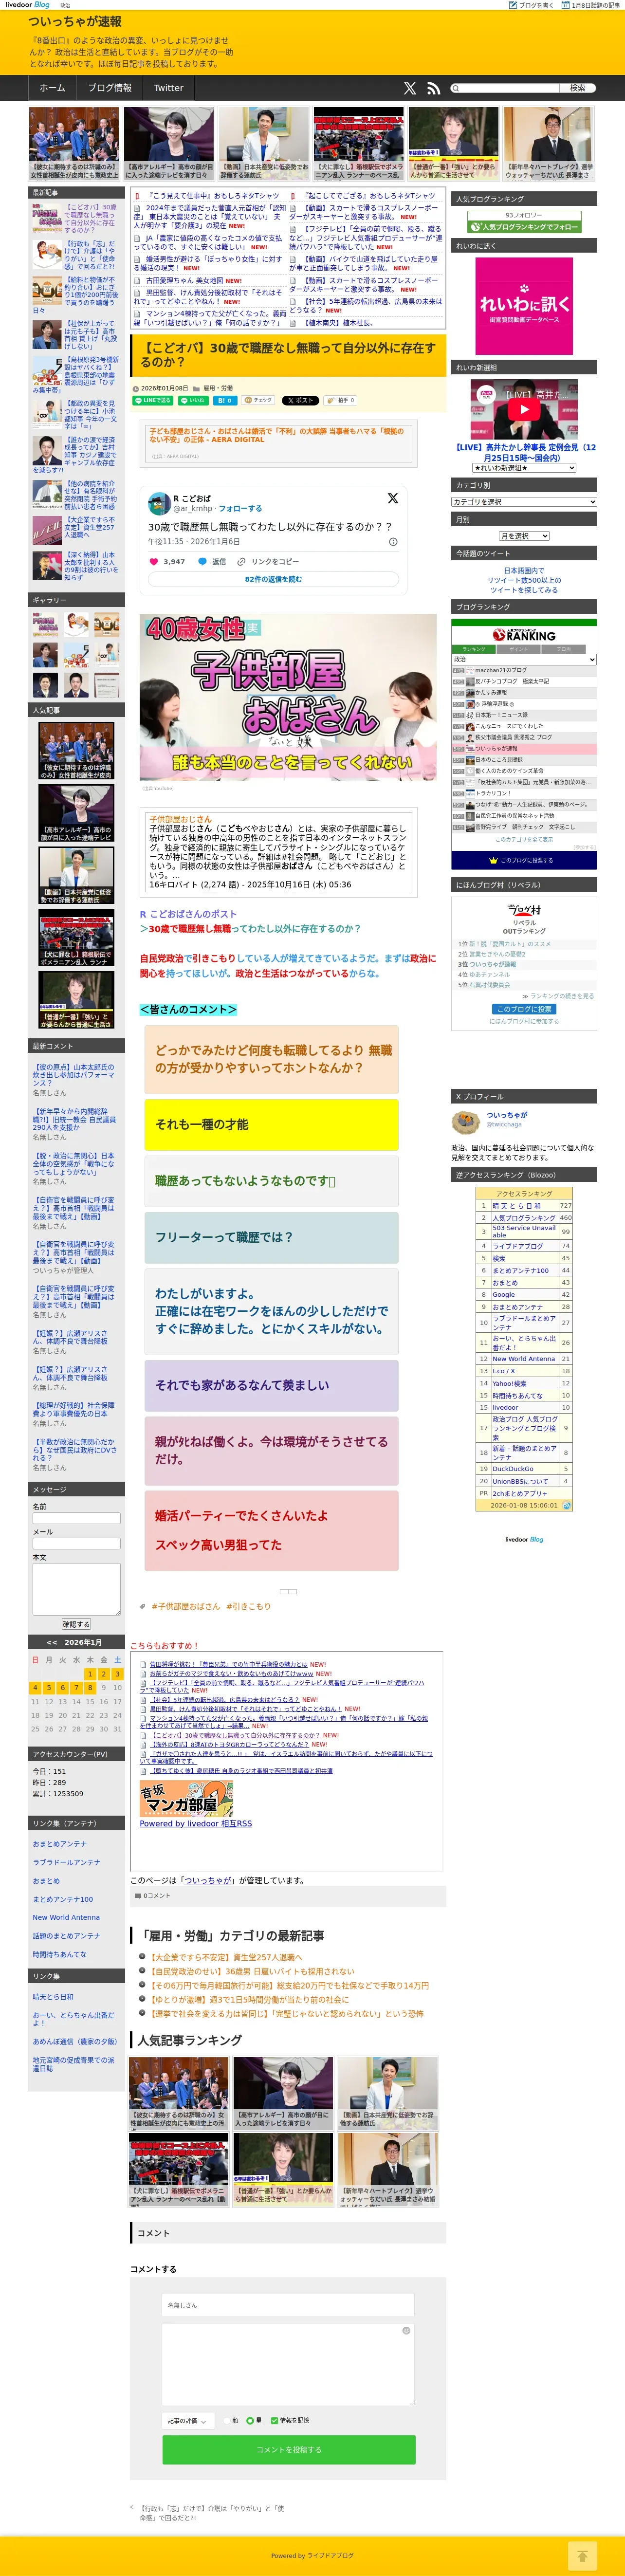The width and height of the screenshot is (625, 2576).
Task: Click the LINEで送る share button
Action: click(153, 400)
